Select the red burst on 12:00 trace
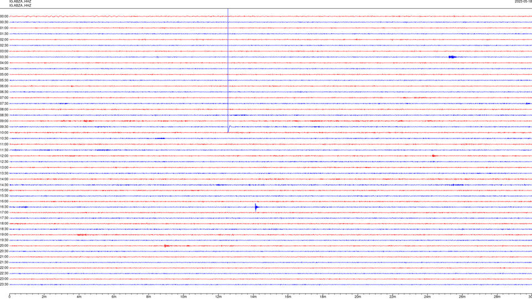The height and width of the screenshot is (299, 532). tap(434, 156)
